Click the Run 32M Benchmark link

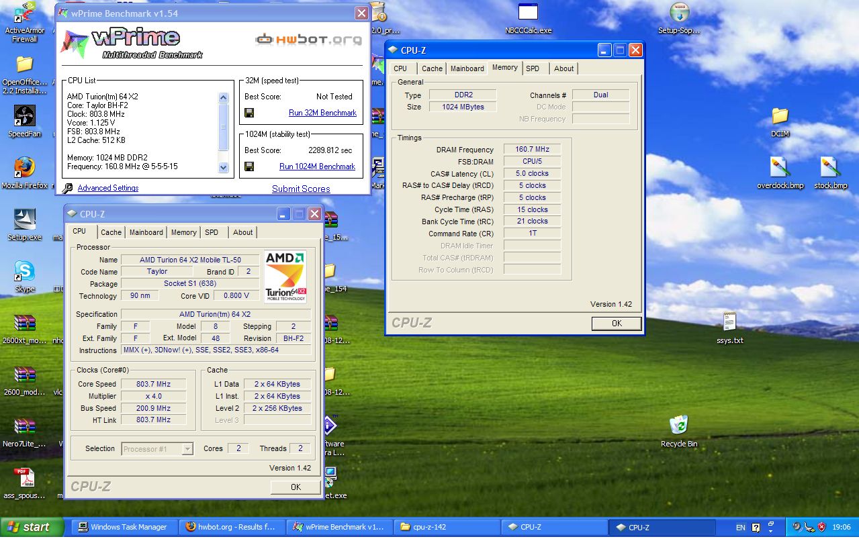click(x=322, y=113)
